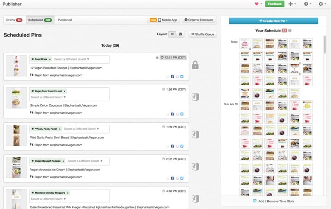This screenshot has height=209, width=331.
Task: Click small lock icon beside 12:51 PM time
Action: point(157,57)
